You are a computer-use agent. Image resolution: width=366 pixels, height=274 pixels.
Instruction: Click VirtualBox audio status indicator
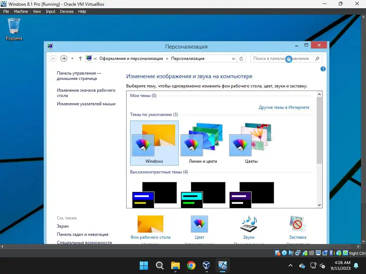pos(291,253)
